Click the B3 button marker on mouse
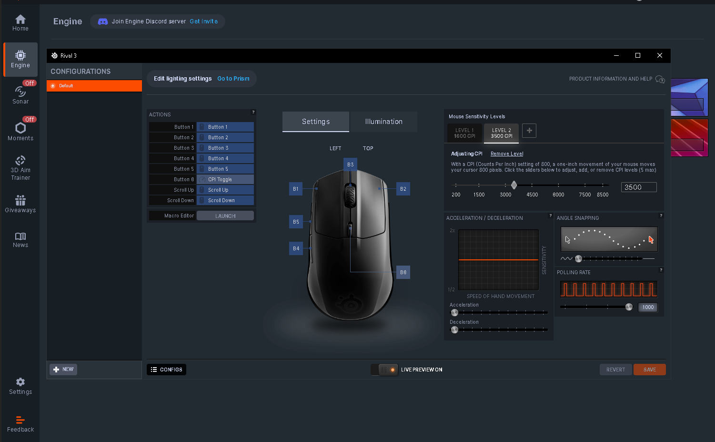This screenshot has width=715, height=442. point(350,164)
